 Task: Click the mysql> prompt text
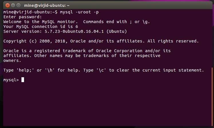click(x=11, y=80)
